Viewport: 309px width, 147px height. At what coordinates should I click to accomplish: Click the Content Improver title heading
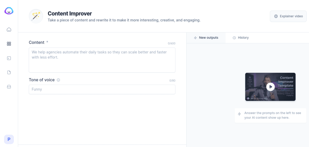pyautogui.click(x=70, y=14)
